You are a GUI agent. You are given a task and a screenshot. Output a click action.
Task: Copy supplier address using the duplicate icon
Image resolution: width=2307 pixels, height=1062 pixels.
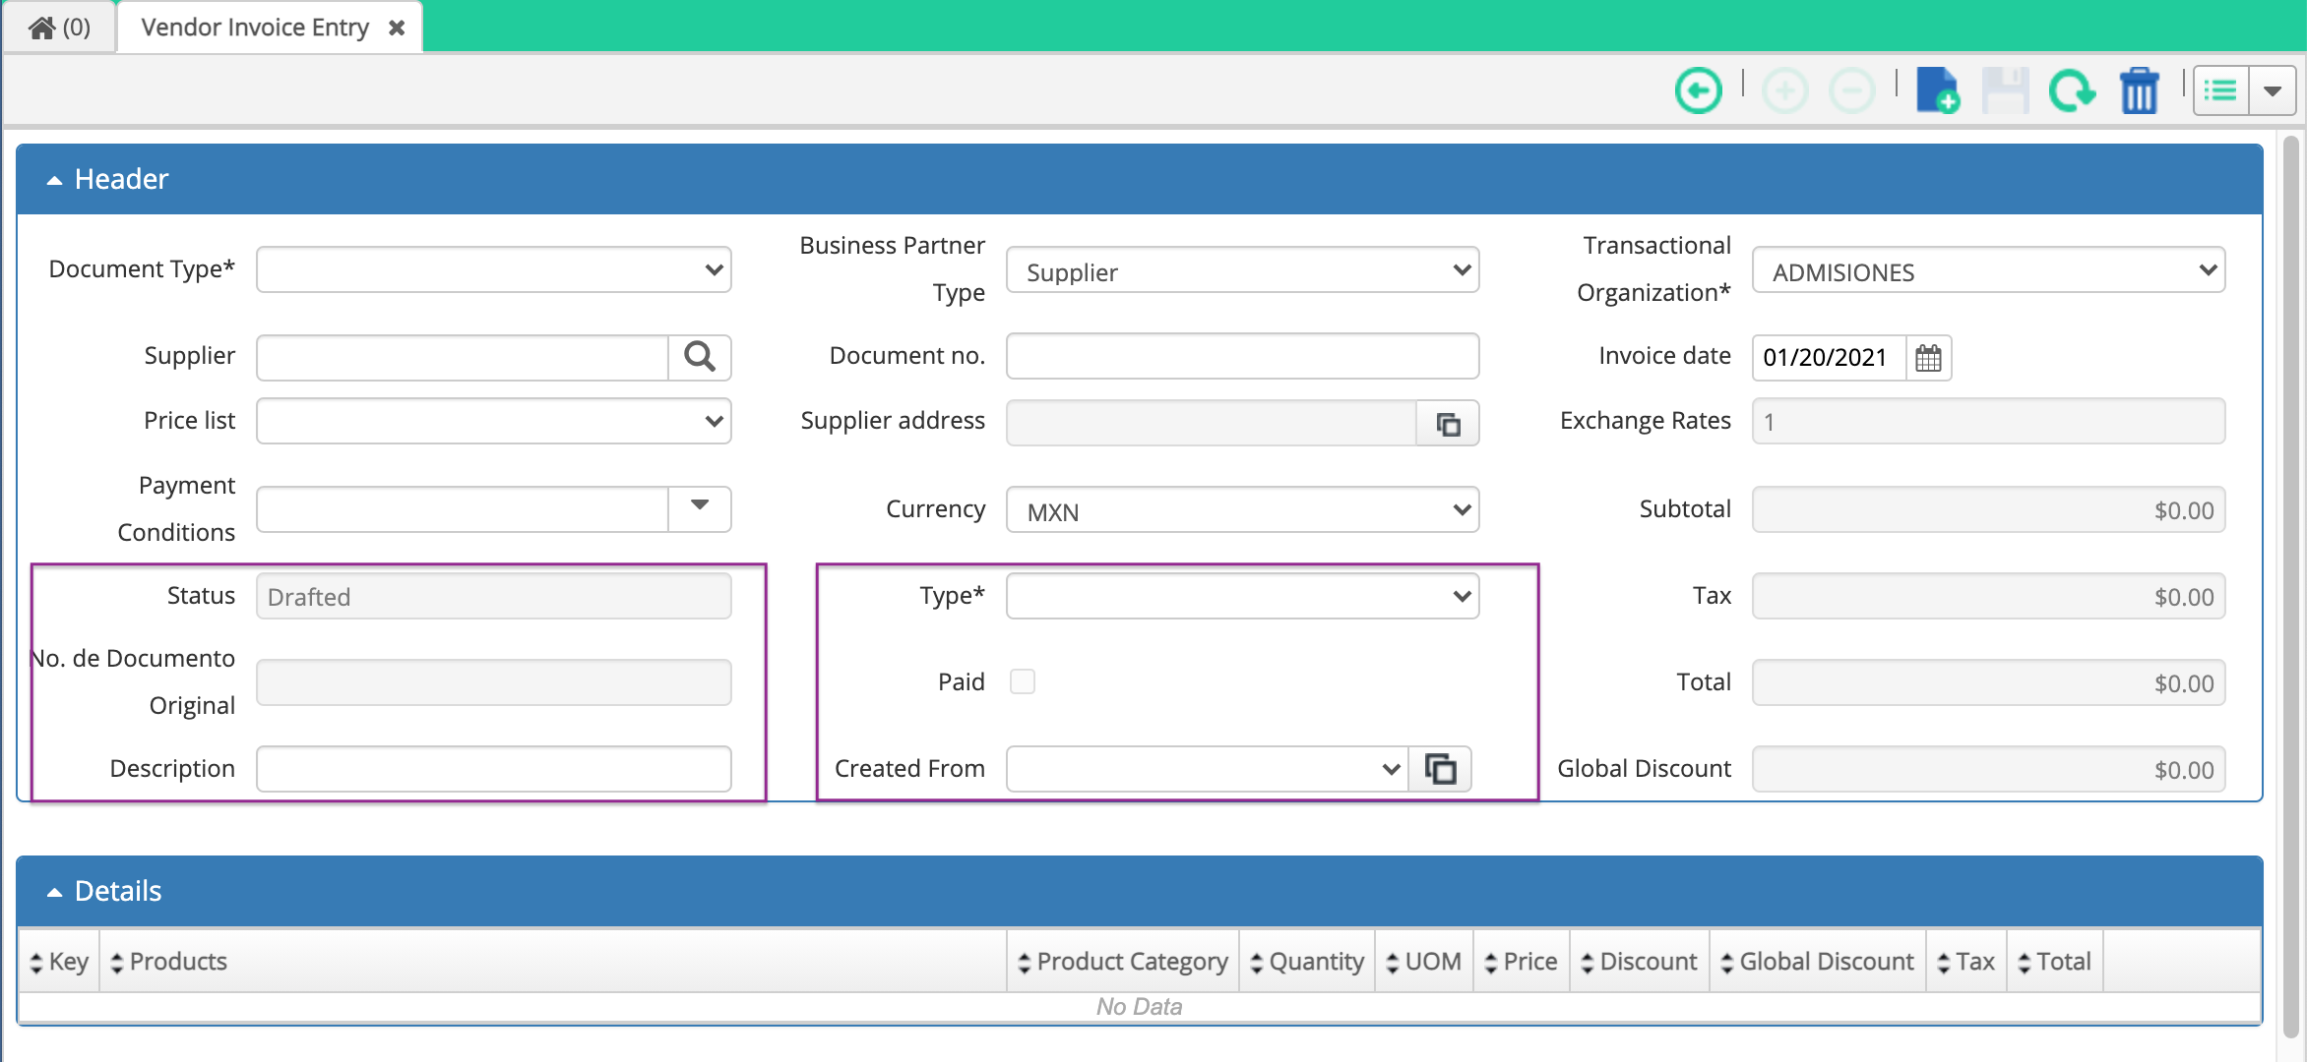coord(1447,423)
